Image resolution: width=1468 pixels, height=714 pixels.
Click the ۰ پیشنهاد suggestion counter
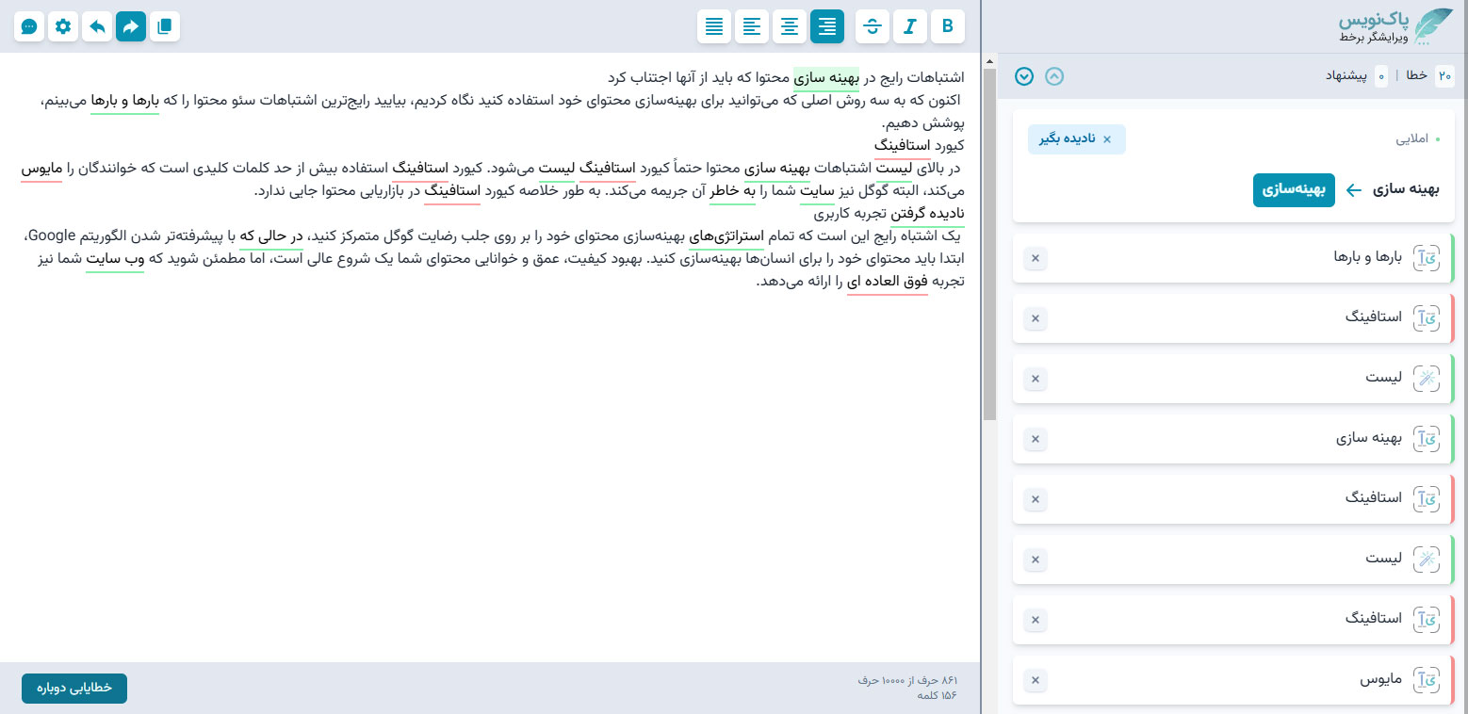1357,76
